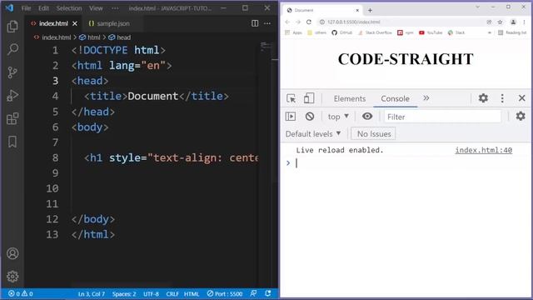
Task: Open the File menu
Action: click(26, 8)
